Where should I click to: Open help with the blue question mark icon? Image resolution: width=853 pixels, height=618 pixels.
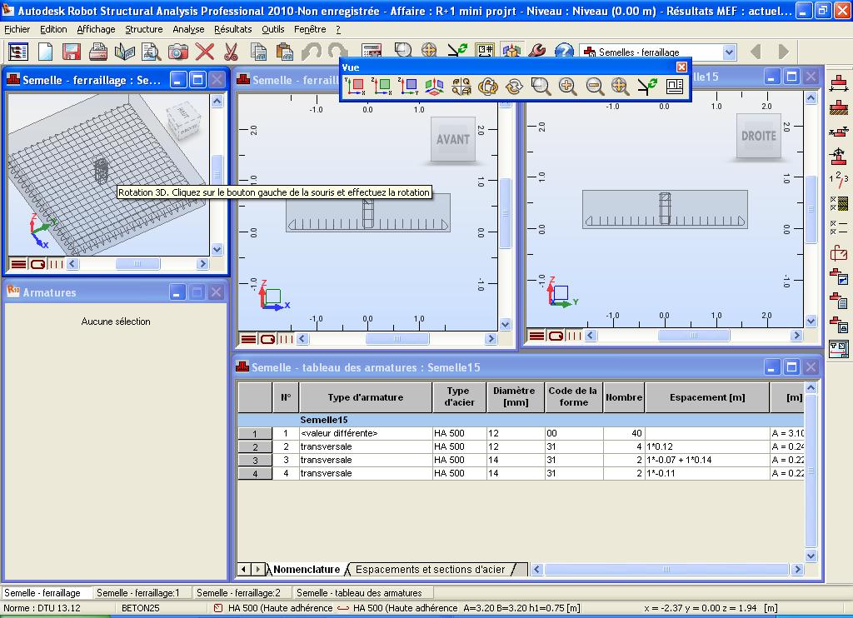(564, 51)
